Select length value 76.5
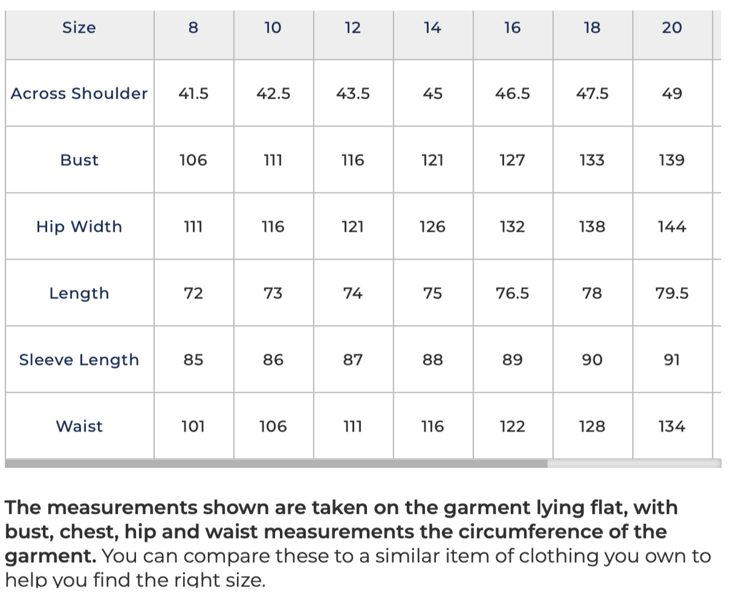 513,294
